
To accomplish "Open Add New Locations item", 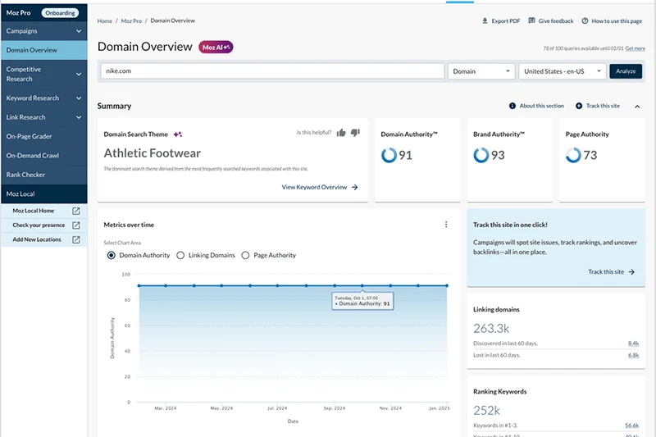I will coord(44,239).
